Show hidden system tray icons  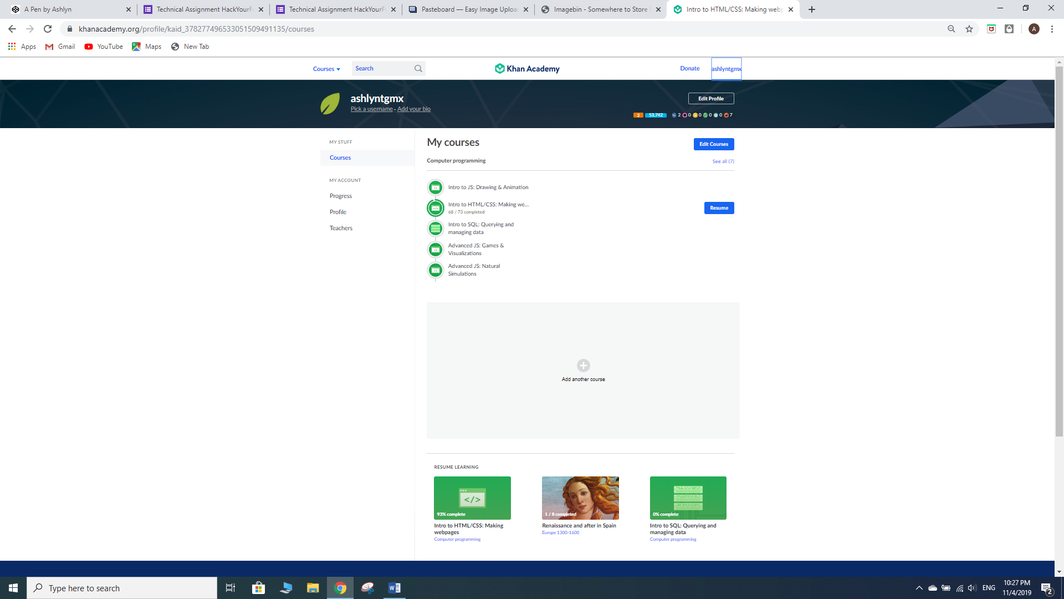pos(919,588)
